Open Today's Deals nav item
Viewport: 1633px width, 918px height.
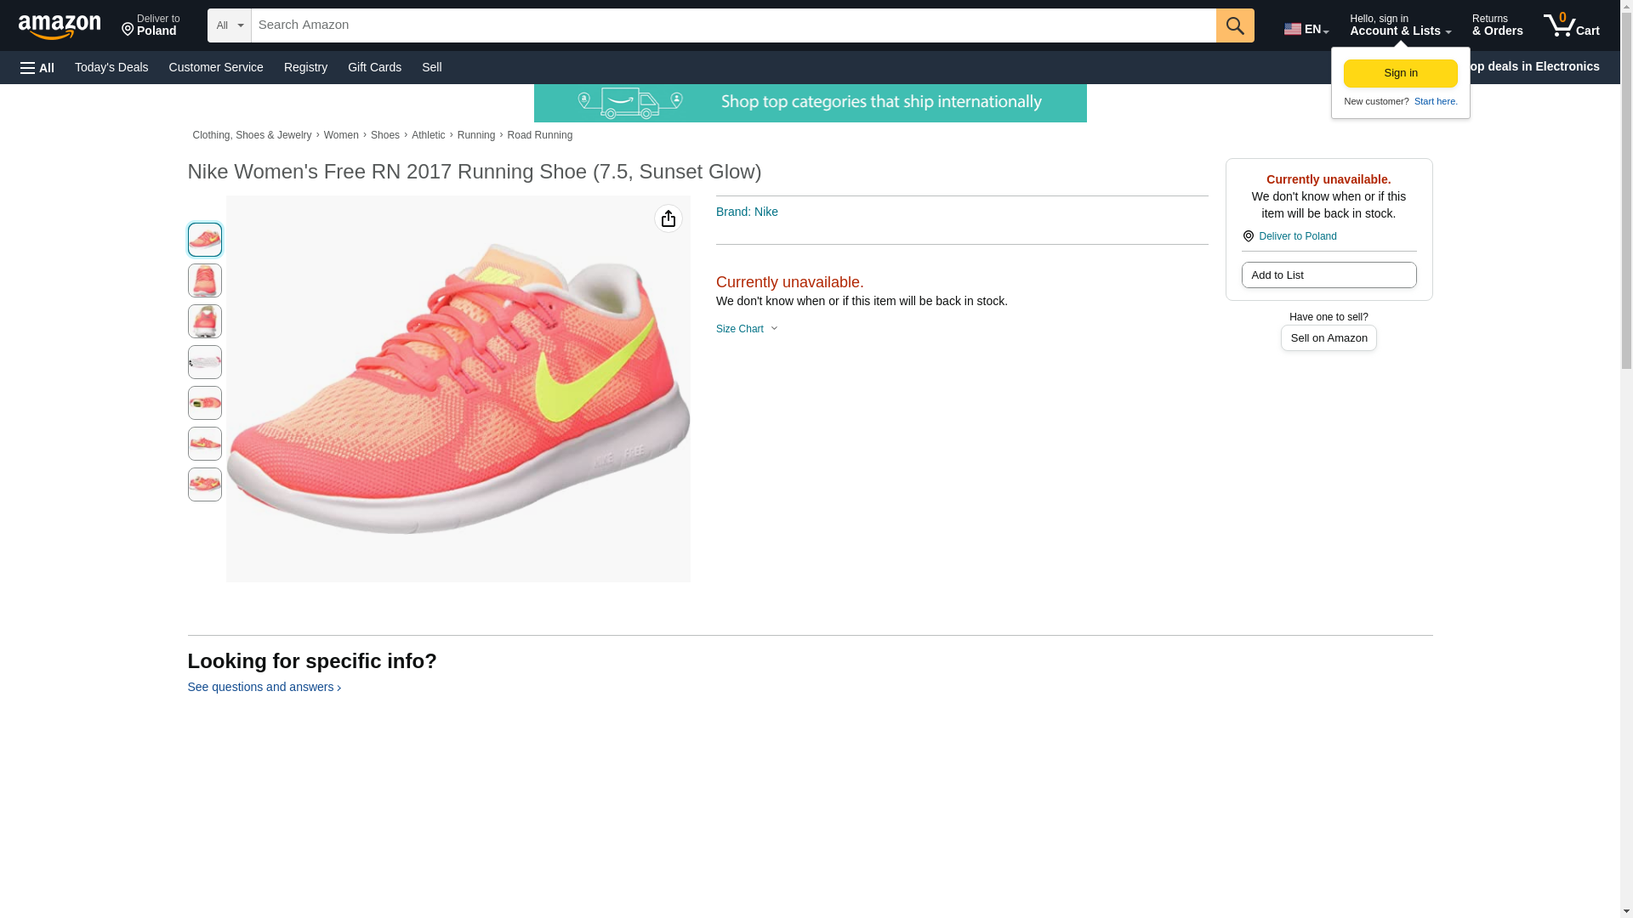click(111, 67)
